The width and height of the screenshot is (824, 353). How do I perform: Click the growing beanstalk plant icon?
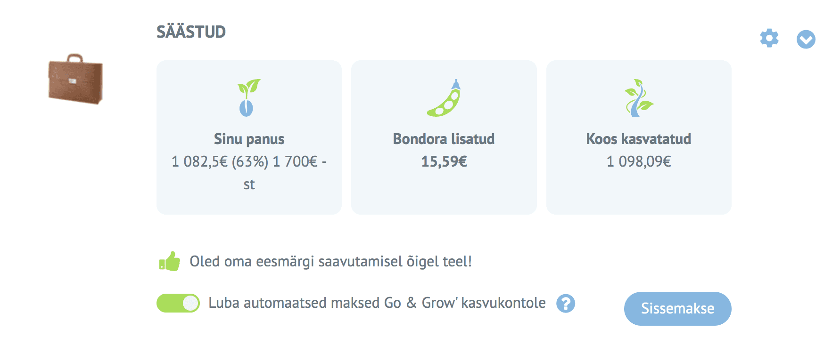(638, 98)
